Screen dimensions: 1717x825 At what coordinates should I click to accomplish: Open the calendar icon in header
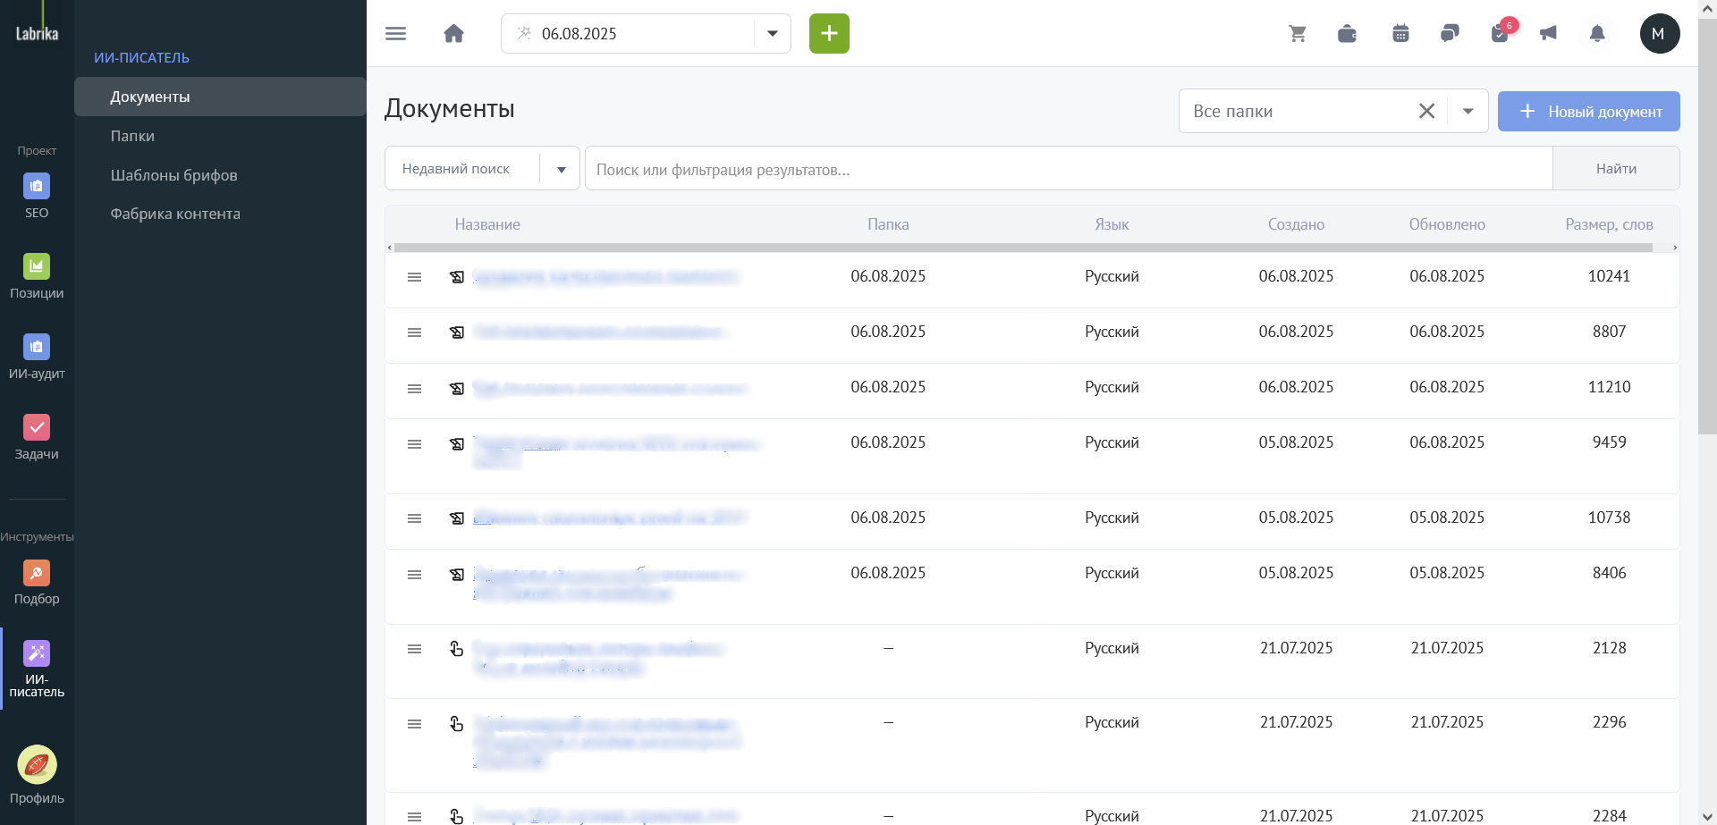tap(1400, 34)
